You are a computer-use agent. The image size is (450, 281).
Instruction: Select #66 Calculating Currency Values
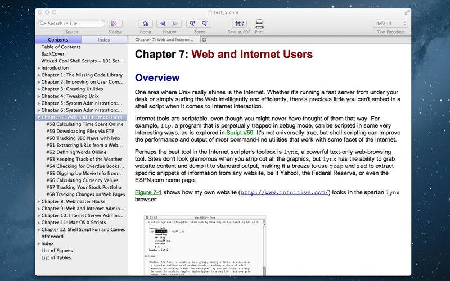click(82, 180)
